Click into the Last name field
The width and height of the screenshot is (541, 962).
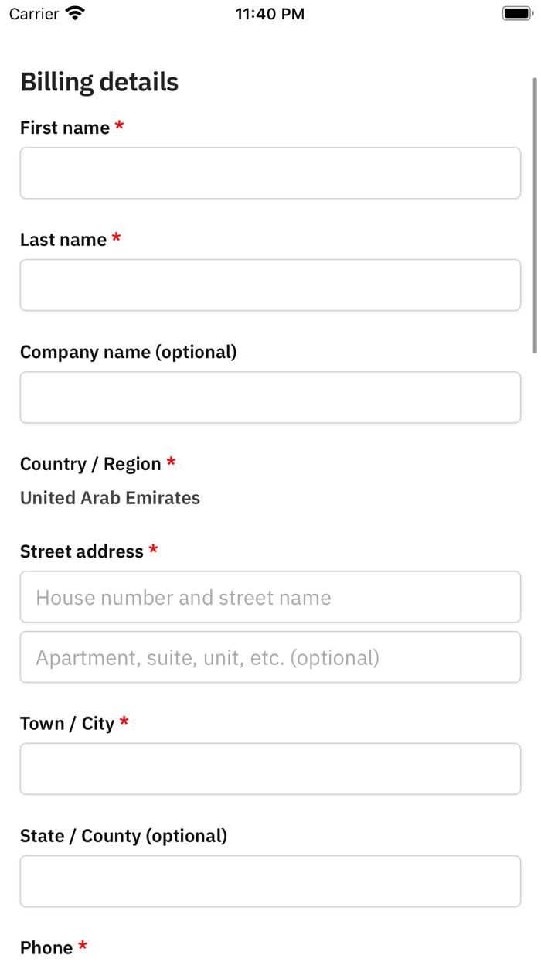270,285
